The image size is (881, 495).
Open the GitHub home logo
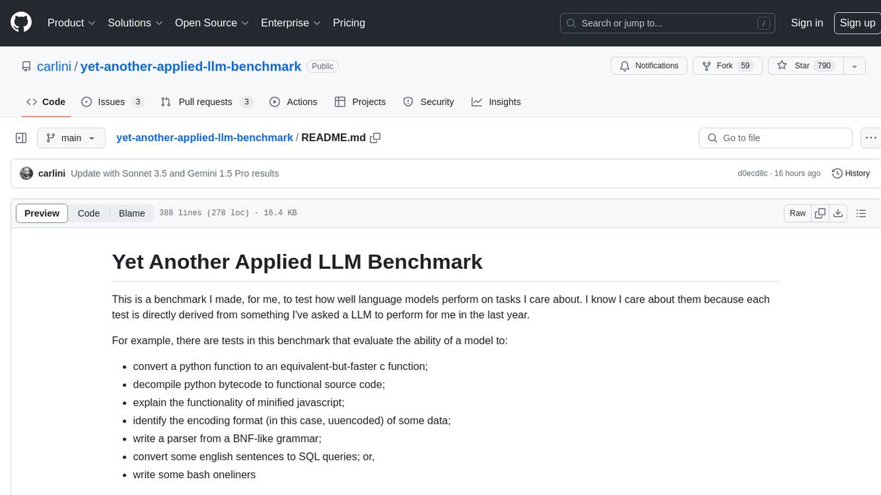21,23
